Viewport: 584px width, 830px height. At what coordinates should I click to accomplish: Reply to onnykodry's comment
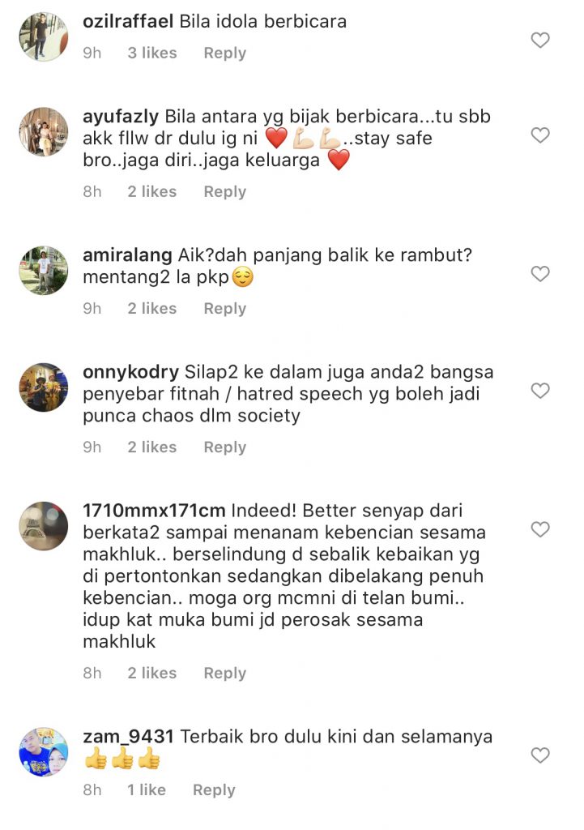coord(225,447)
